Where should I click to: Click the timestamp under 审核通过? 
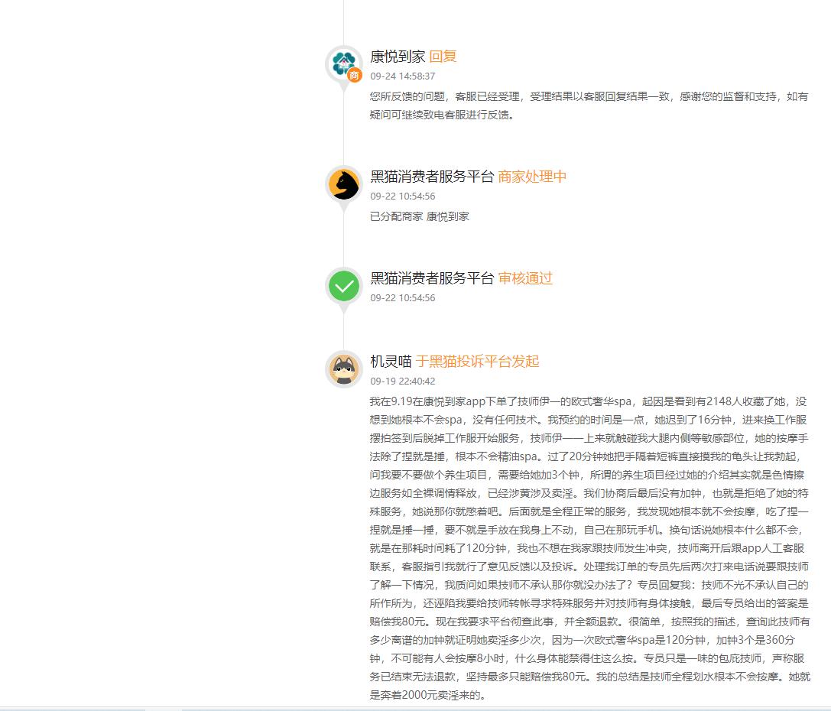click(x=403, y=298)
